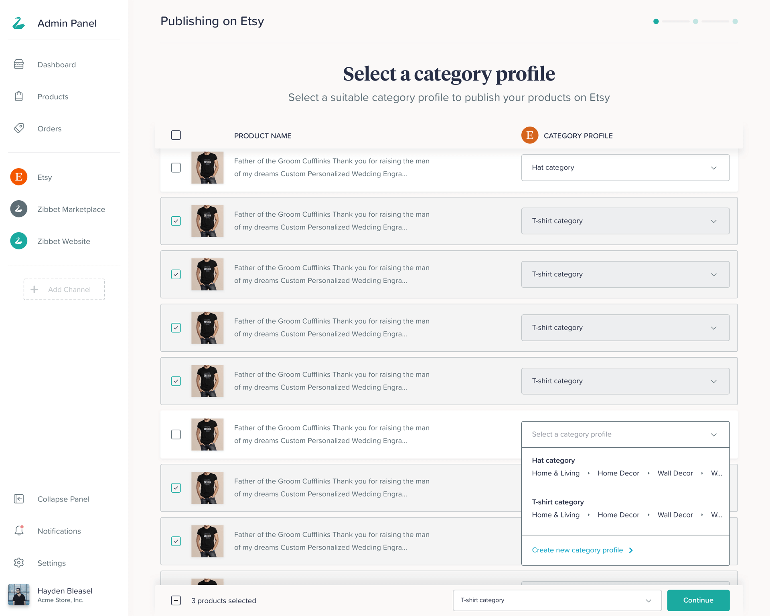Image resolution: width=770 pixels, height=616 pixels.
Task: Select the teal Zibbet Website icon
Action: pyautogui.click(x=19, y=241)
